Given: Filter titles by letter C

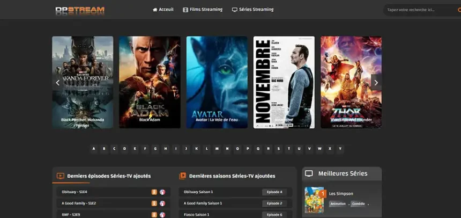Looking at the screenshot, I should point(114,149).
